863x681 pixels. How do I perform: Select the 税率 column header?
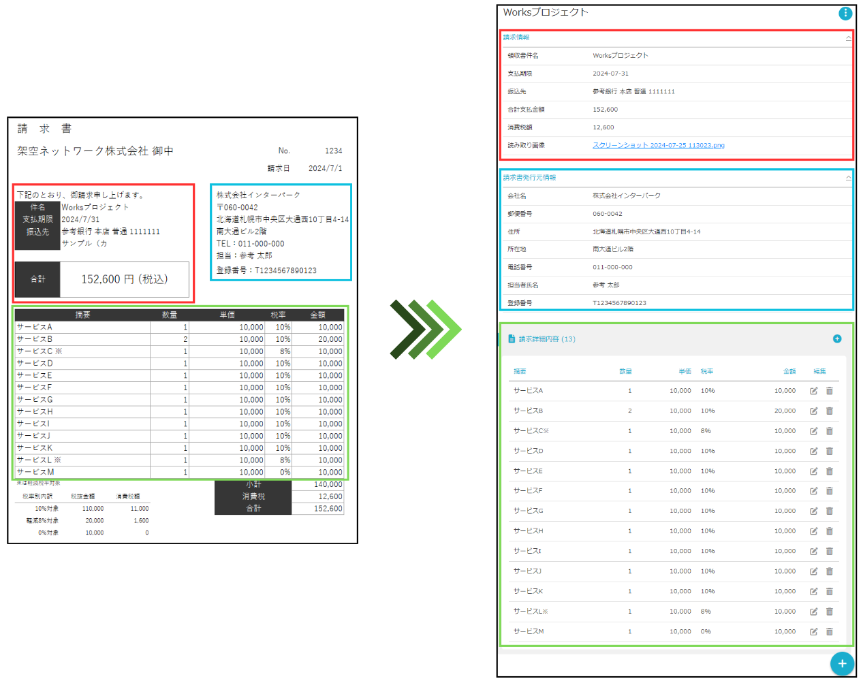tap(707, 371)
